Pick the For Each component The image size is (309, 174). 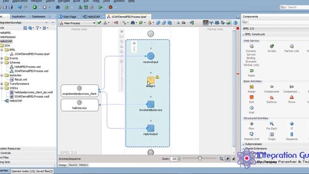(271, 126)
